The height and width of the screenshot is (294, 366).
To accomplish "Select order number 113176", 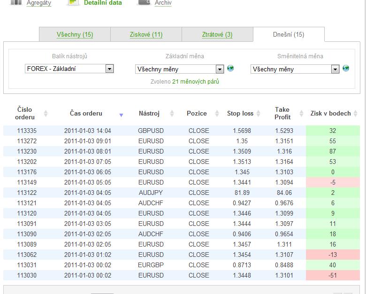I will pos(27,172).
